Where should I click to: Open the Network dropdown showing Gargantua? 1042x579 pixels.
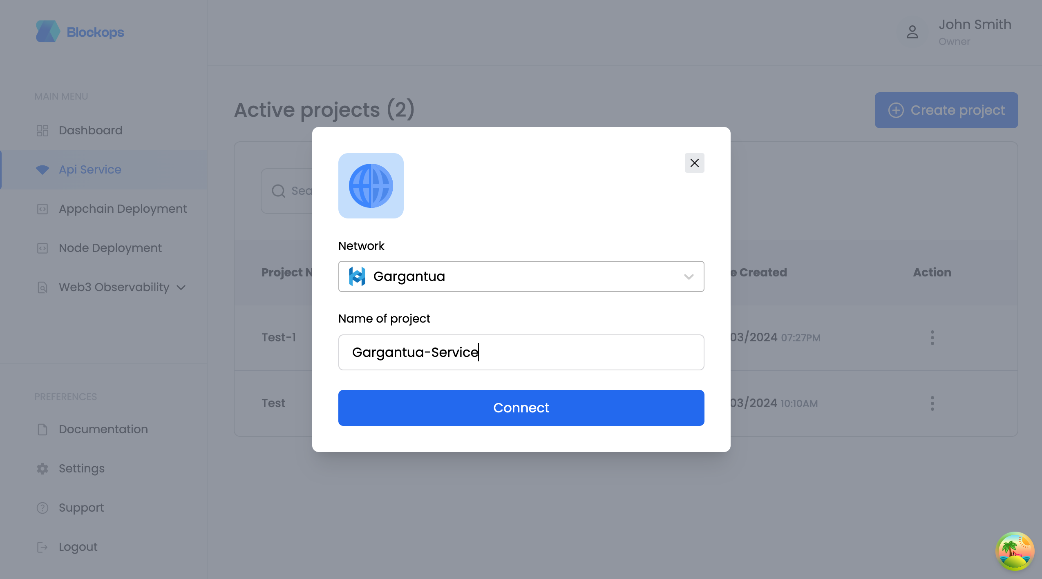[x=521, y=276]
